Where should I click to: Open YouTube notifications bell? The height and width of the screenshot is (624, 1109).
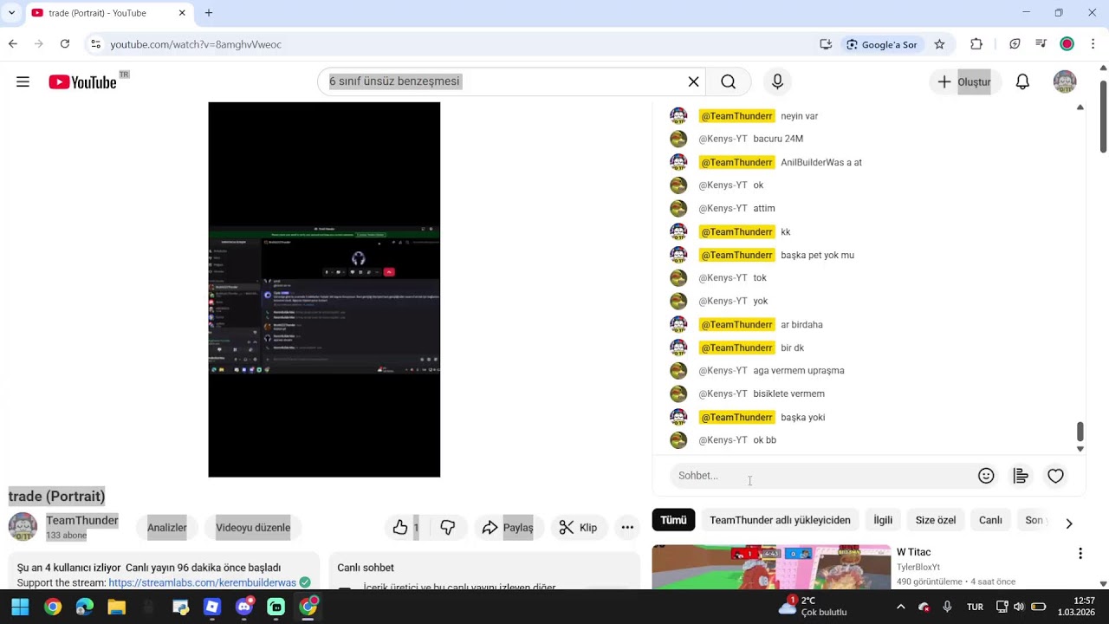(x=1022, y=81)
